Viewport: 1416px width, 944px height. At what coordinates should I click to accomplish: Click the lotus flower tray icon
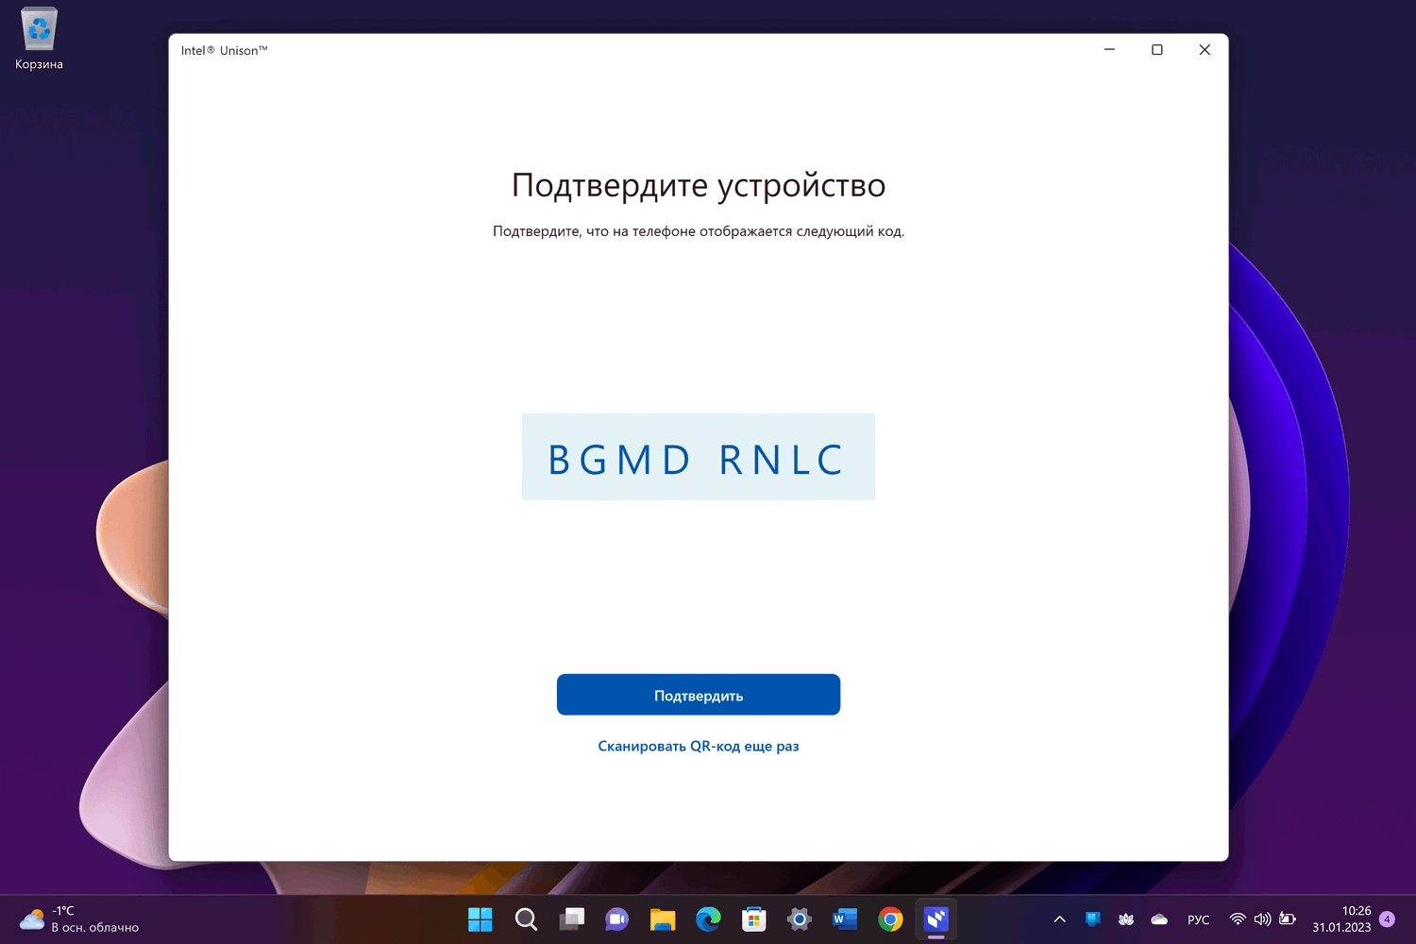(x=1126, y=919)
